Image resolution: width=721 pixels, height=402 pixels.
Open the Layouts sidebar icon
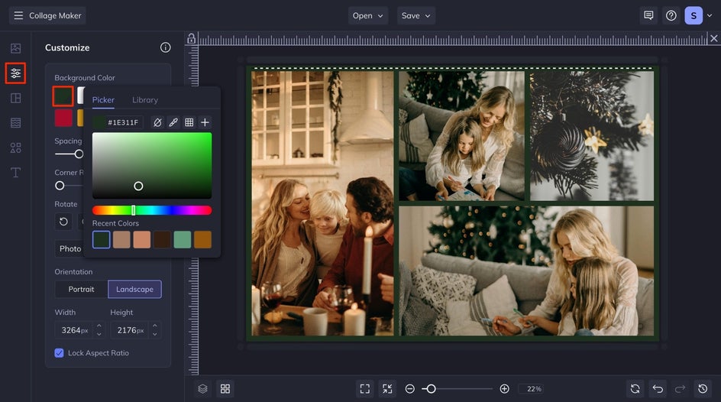click(x=15, y=98)
